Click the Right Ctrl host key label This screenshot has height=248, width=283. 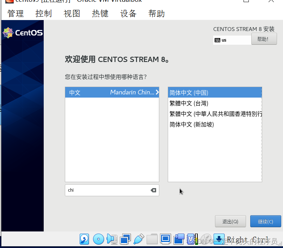coord(248,240)
